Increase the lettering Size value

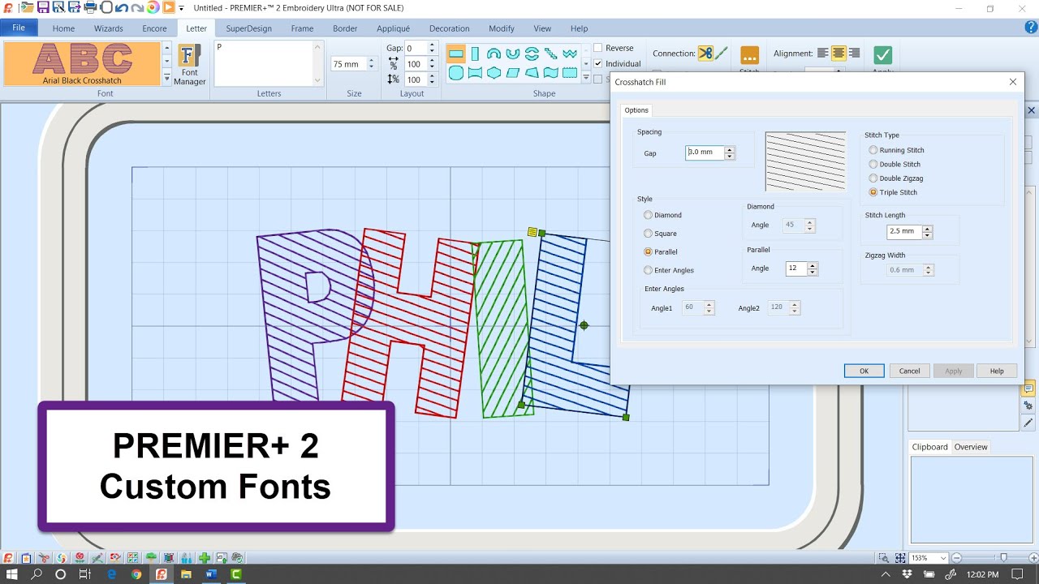[x=372, y=61]
